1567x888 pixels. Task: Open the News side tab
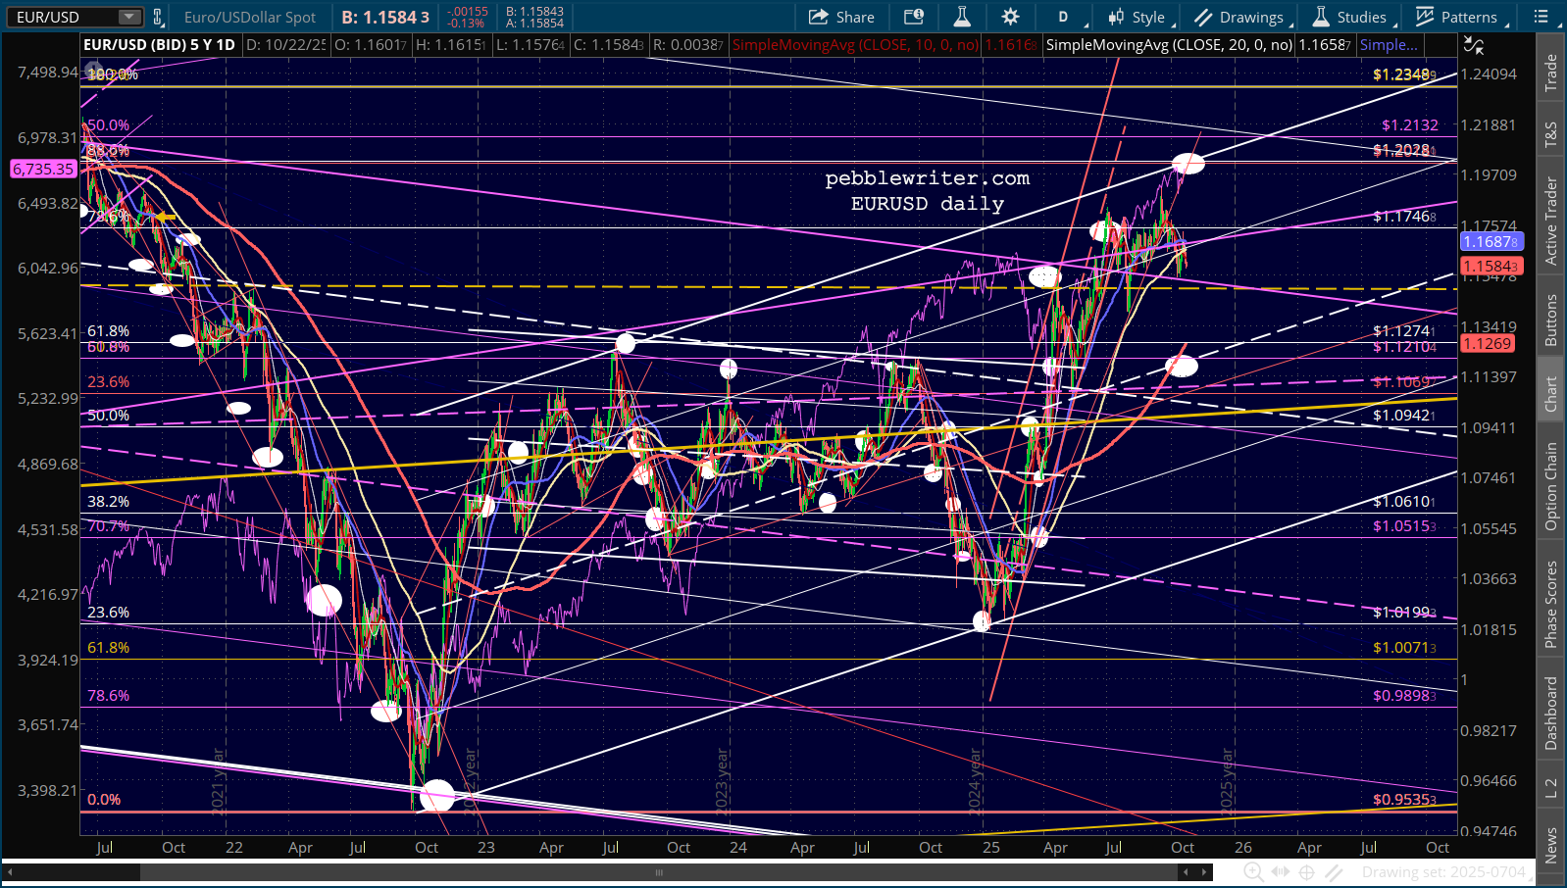tap(1550, 844)
